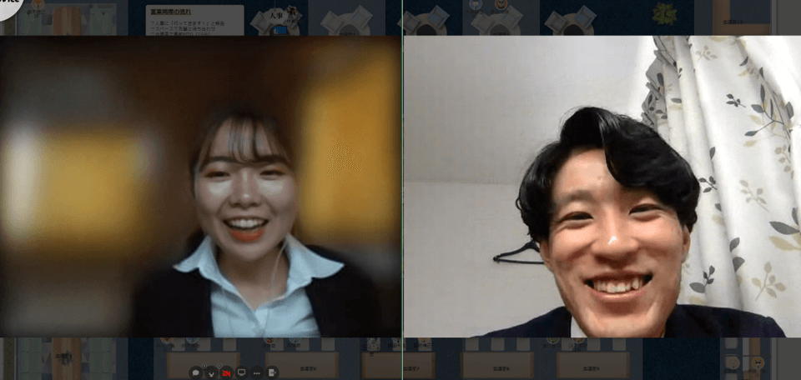Click the avatar above right top desk
801x380 pixels.
pyautogui.click(x=501, y=5)
